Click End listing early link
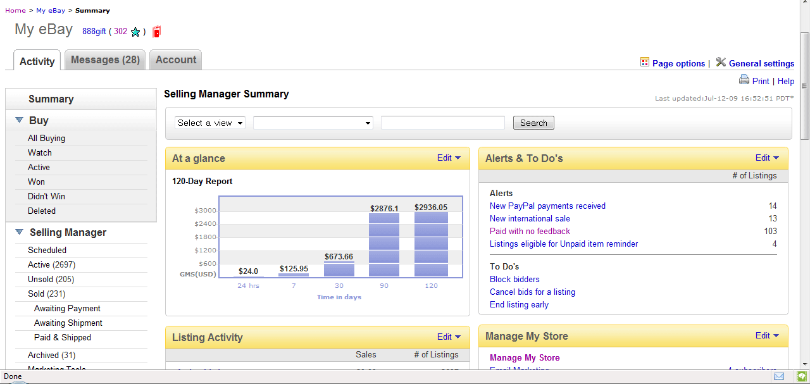Viewport: 810px width, 384px height. pyautogui.click(x=519, y=304)
